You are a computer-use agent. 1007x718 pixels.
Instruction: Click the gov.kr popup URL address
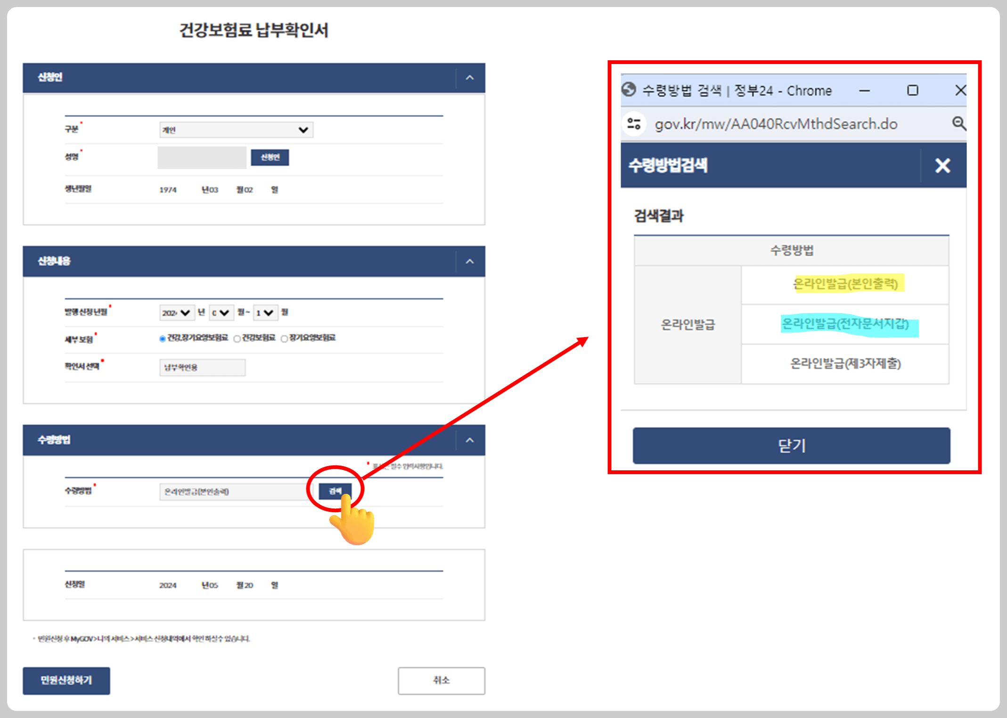click(x=776, y=124)
